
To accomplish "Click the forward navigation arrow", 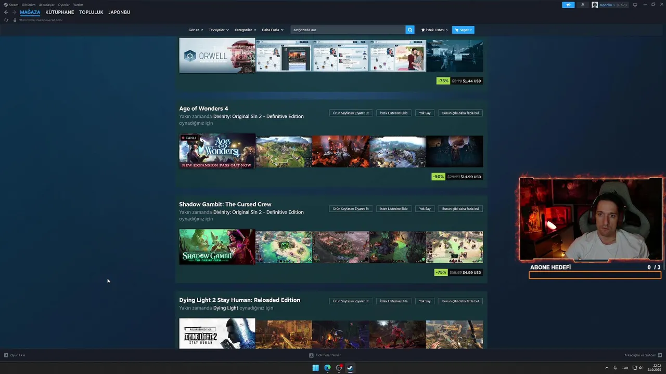I will [x=14, y=12].
